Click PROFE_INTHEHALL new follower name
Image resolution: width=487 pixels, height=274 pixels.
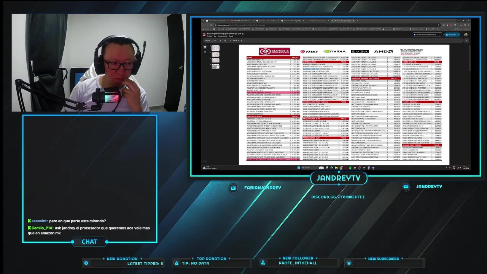pyautogui.click(x=298, y=263)
